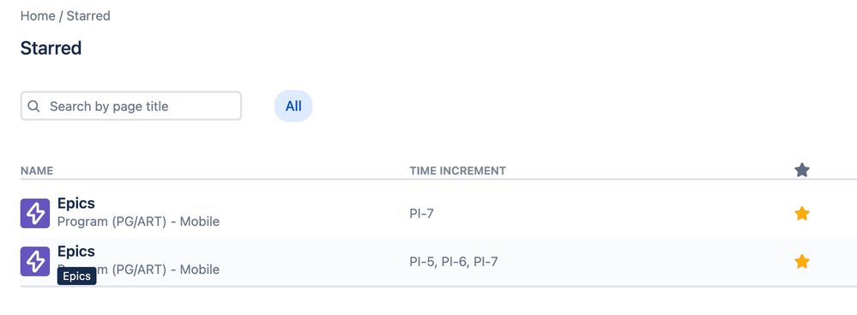Image resolution: width=857 pixels, height=315 pixels.
Task: Click the purple lightning icon in PI-7 row
Action: (x=35, y=213)
